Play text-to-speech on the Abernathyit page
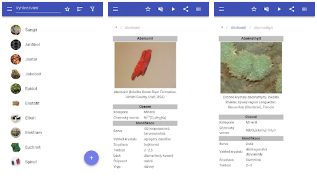Viewport: 317px width, 184px height. coord(279,9)
